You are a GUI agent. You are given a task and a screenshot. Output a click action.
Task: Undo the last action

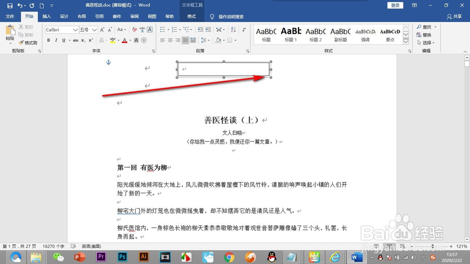pyautogui.click(x=20, y=5)
